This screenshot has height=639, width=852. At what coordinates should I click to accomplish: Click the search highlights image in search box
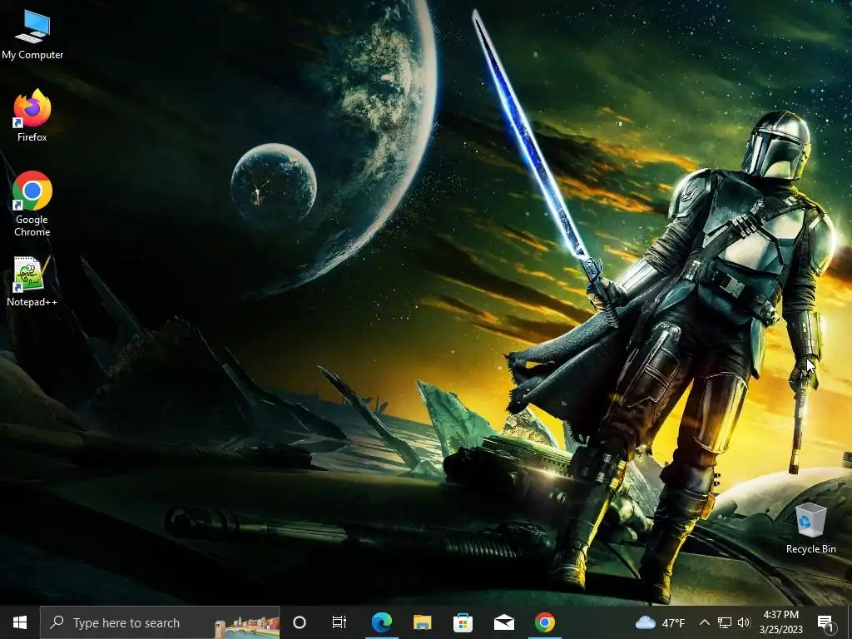point(246,627)
